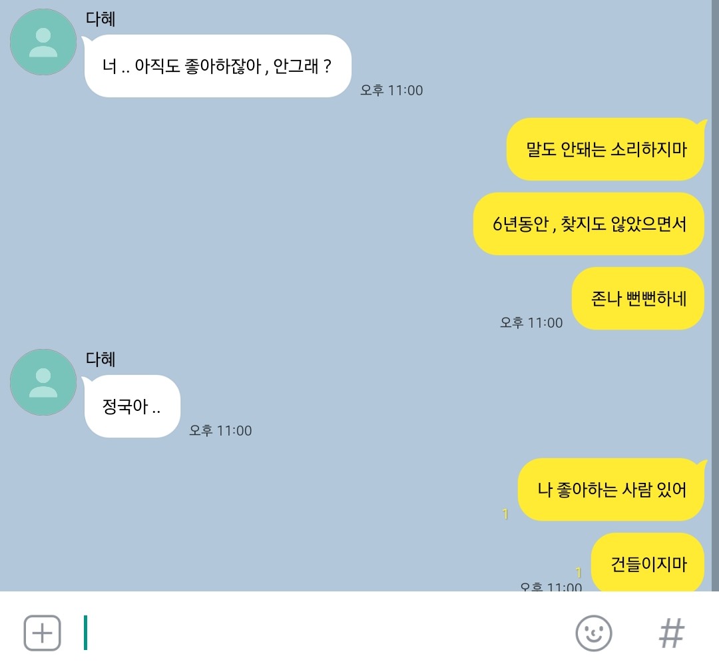Open 다혜's second profile avatar
Viewport: 719px width, 662px height.
click(43, 382)
